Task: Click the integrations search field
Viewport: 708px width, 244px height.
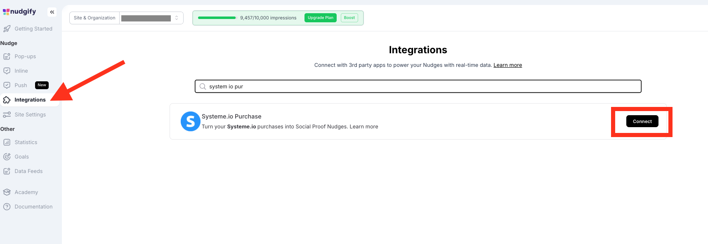Action: click(418, 87)
